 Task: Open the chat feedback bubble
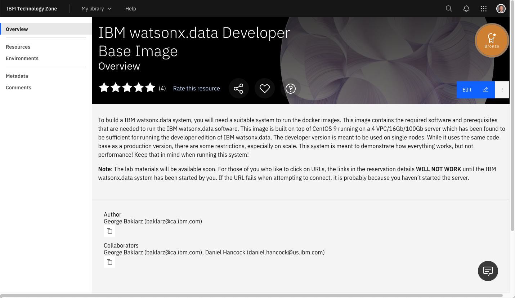click(x=488, y=271)
